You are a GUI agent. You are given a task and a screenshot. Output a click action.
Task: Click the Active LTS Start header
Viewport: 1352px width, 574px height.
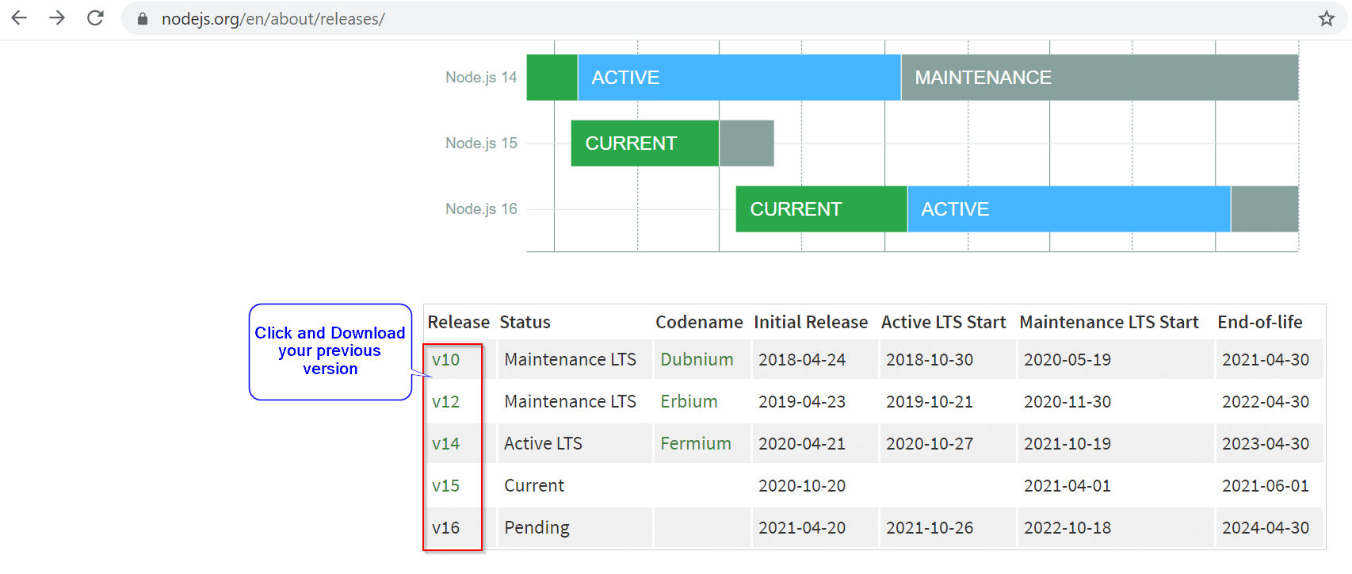(943, 323)
